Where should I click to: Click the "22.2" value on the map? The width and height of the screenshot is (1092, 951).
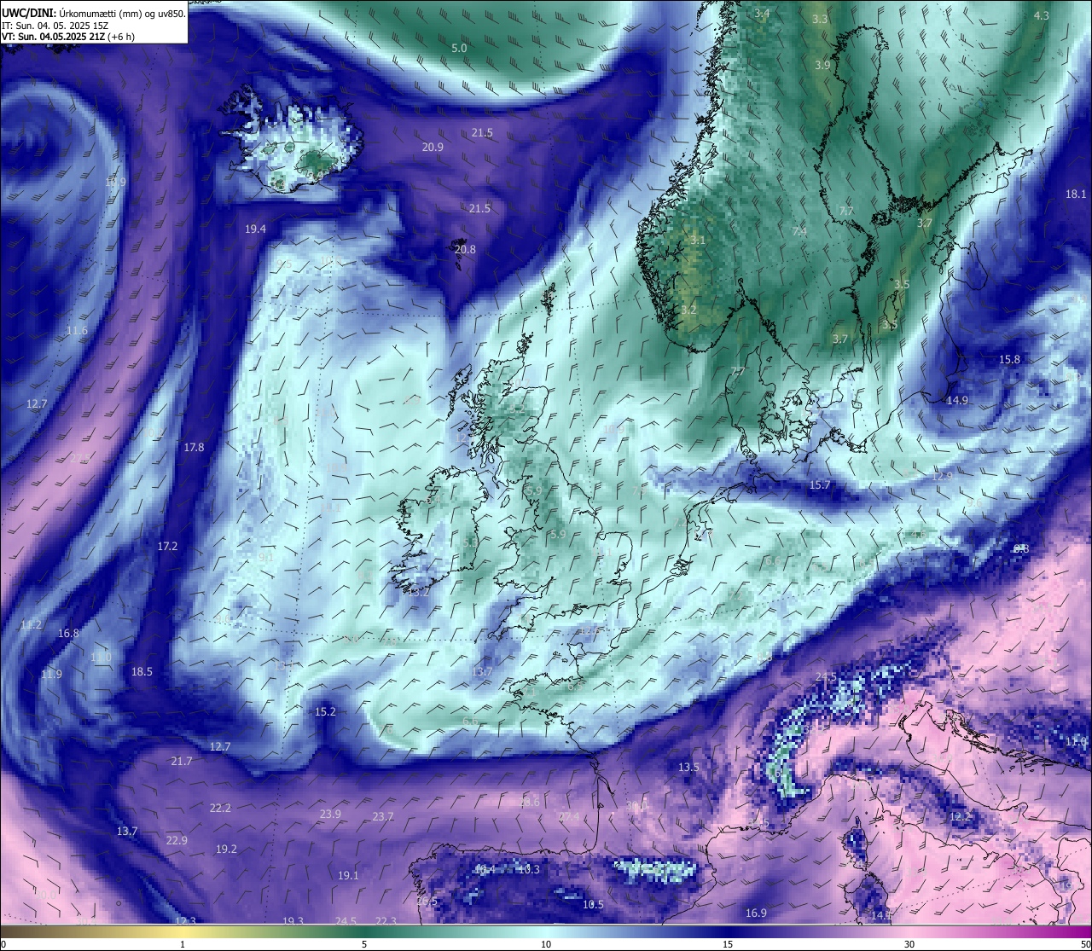point(220,809)
